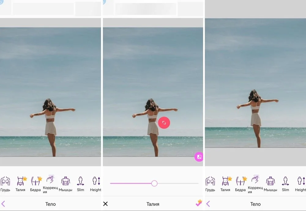This screenshot has height=211, width=306.
Task: Cancel the Талия edit with the X
Action: (x=106, y=204)
